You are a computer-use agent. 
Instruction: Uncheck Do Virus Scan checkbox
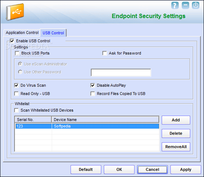16,85
